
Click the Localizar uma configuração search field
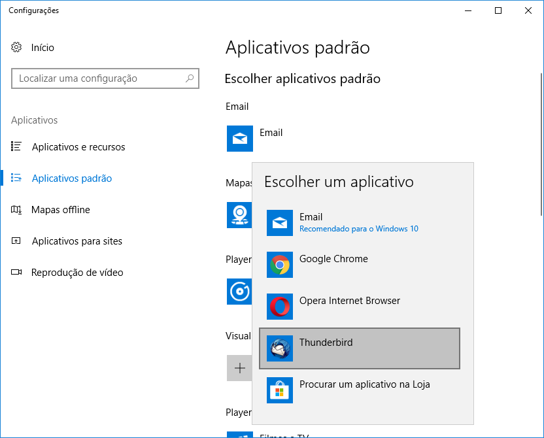tap(98, 78)
